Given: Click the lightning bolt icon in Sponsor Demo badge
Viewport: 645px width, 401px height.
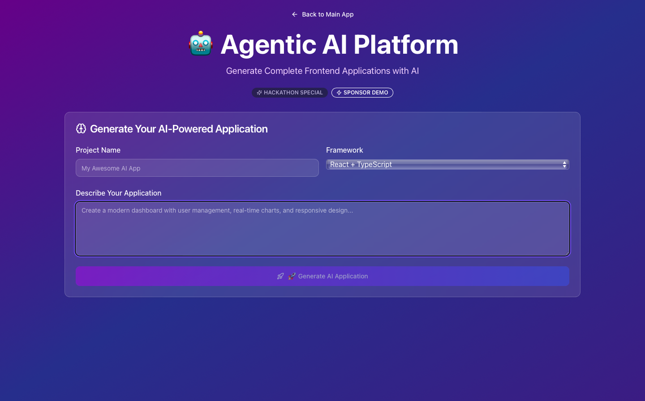Looking at the screenshot, I should 339,93.
